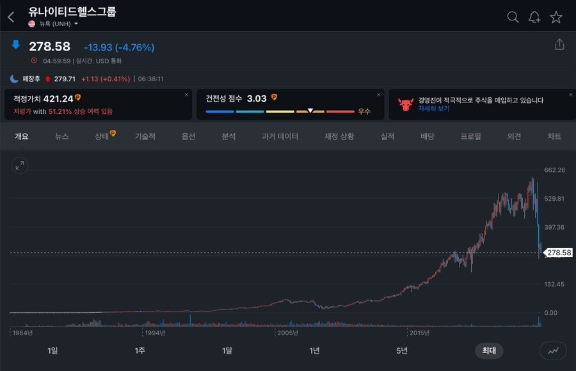Tap the 132.45 axis value
The width and height of the screenshot is (576, 371).
pyautogui.click(x=554, y=284)
